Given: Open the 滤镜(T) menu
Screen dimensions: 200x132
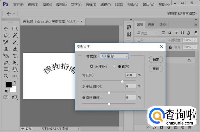Looking at the screenshot, I should (106, 5).
